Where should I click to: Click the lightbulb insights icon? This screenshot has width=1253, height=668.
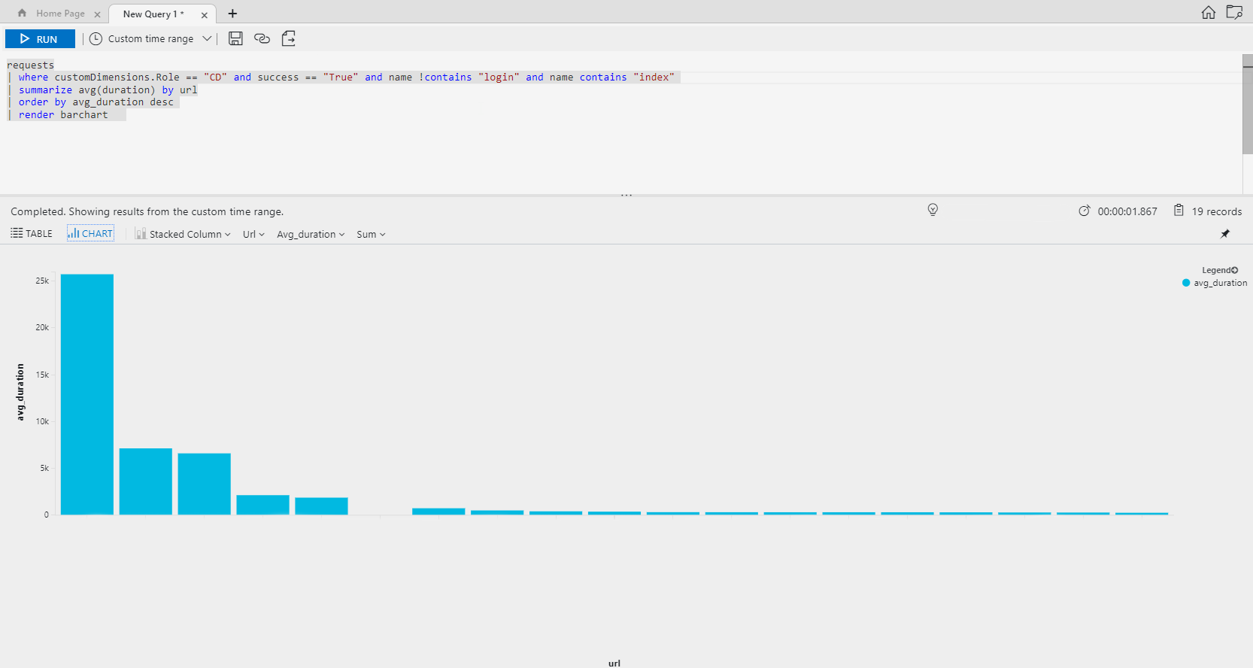pyautogui.click(x=933, y=210)
